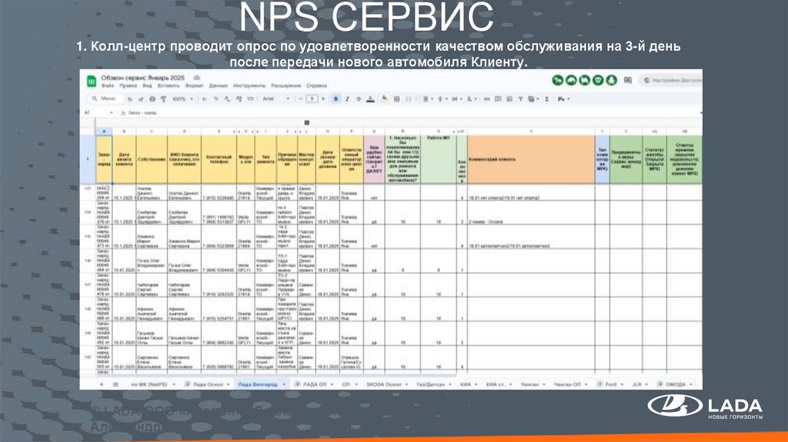The height and width of the screenshot is (442, 788).
Task: Click the Redo icon
Action: point(141,99)
